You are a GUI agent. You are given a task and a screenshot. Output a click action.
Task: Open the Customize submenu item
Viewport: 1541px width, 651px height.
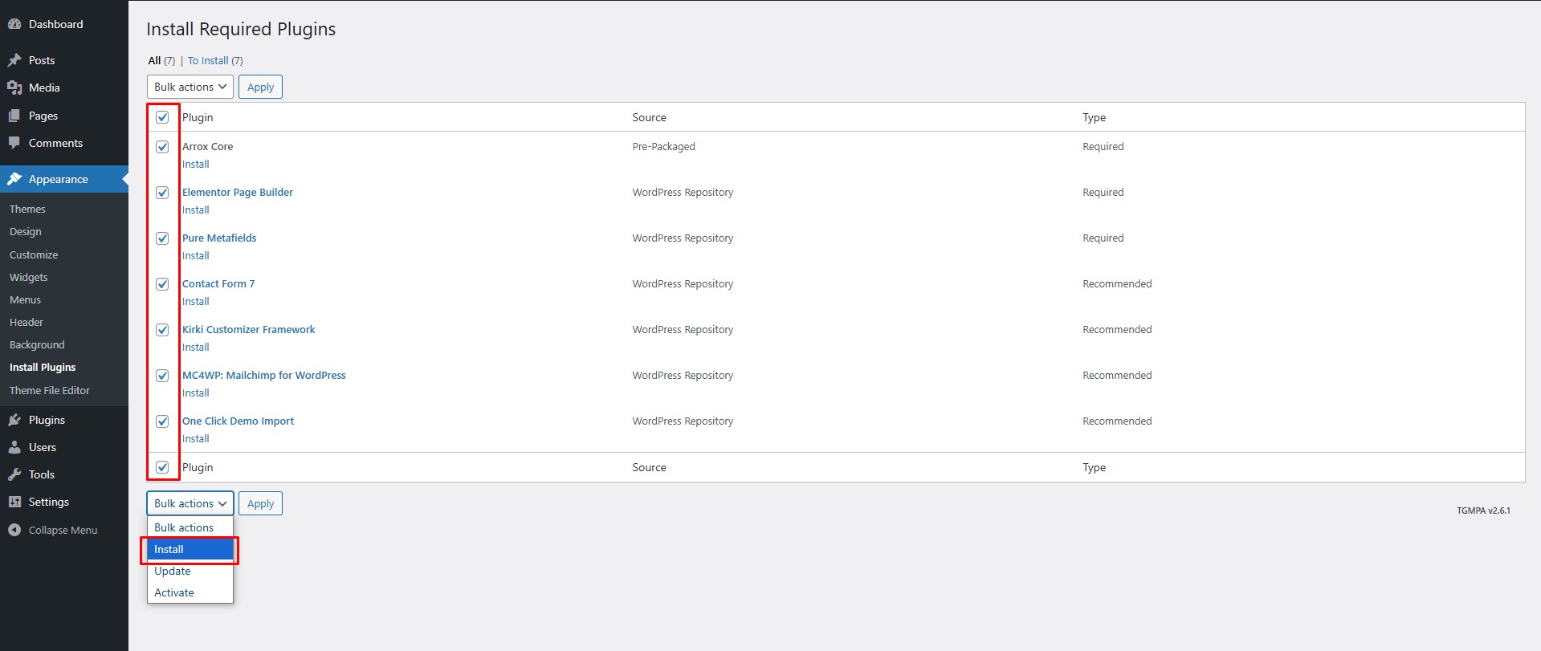[x=34, y=254]
